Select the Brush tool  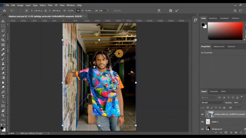click(3, 59)
